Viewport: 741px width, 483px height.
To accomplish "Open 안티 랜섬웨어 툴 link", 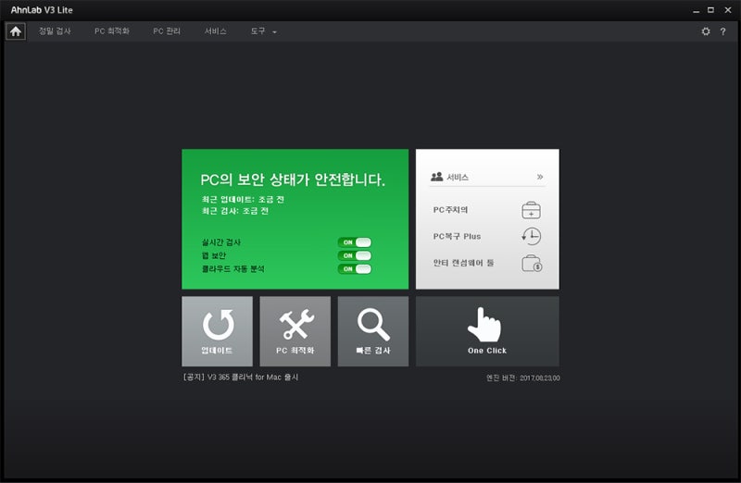I will point(464,263).
